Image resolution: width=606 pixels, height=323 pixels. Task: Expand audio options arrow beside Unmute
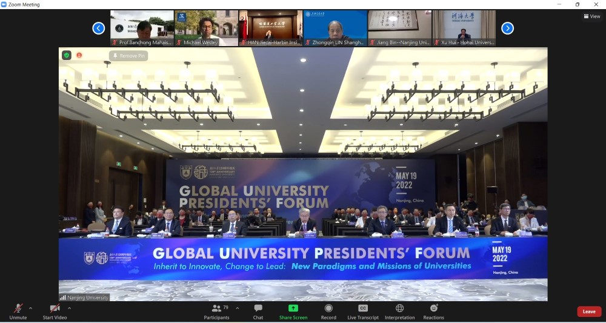(x=31, y=308)
